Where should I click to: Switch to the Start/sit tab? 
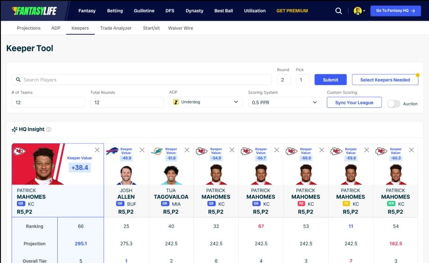point(152,28)
